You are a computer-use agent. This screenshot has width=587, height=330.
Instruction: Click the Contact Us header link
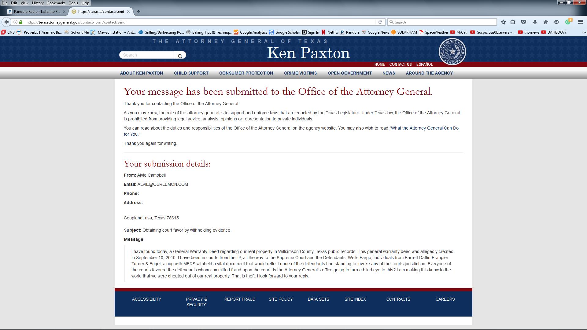point(400,64)
